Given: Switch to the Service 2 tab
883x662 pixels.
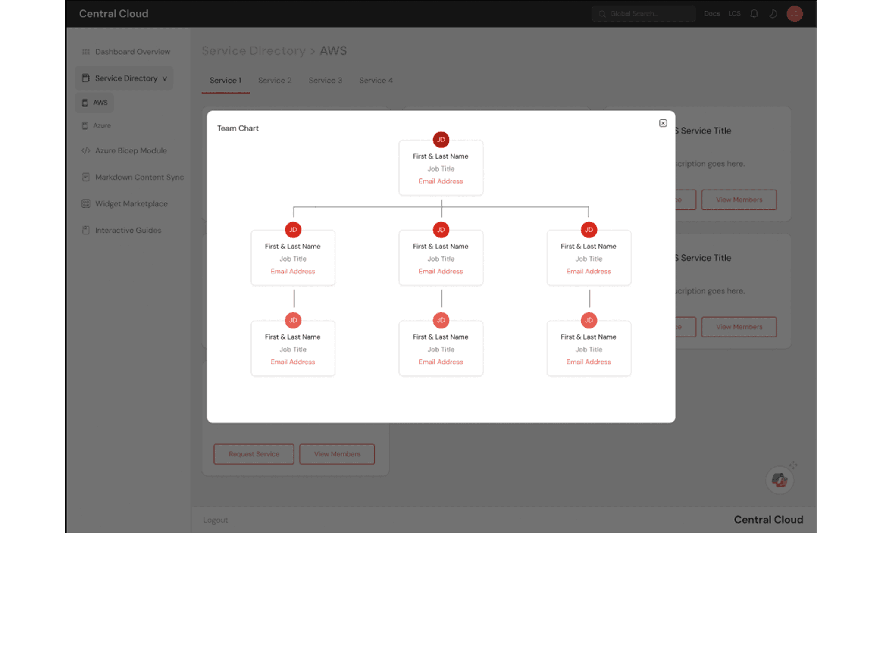Looking at the screenshot, I should tap(275, 81).
